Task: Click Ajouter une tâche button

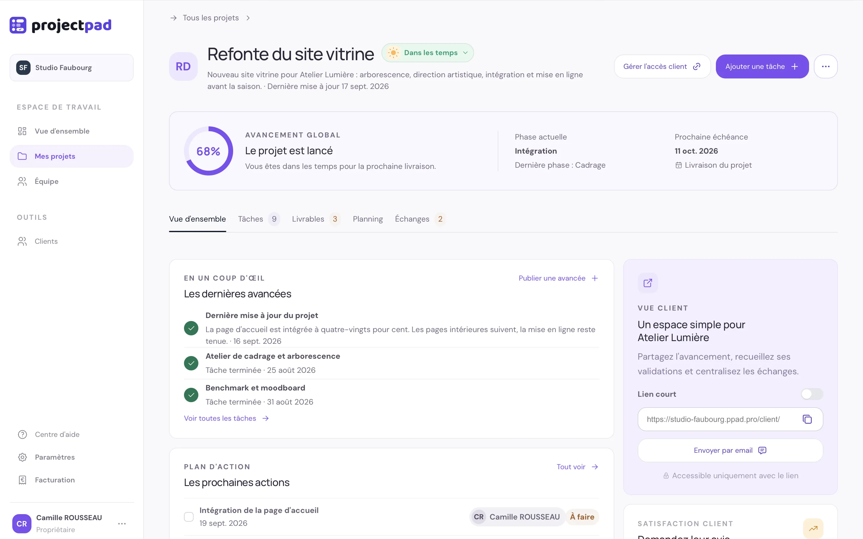Action: (x=762, y=66)
